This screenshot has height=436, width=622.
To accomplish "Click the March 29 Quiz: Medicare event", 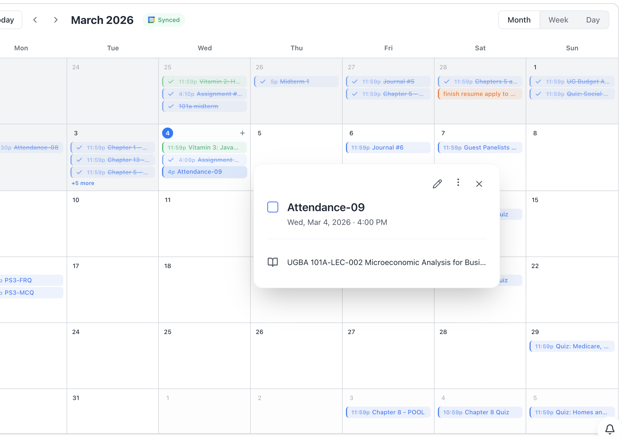I will click(571, 346).
